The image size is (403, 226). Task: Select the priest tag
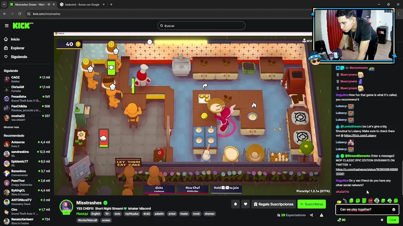tap(172, 214)
